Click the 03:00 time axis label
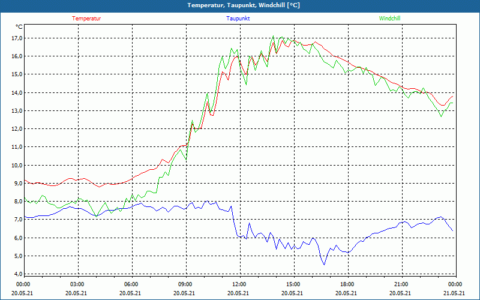Viewport: 480px width, 300px height. (x=78, y=284)
